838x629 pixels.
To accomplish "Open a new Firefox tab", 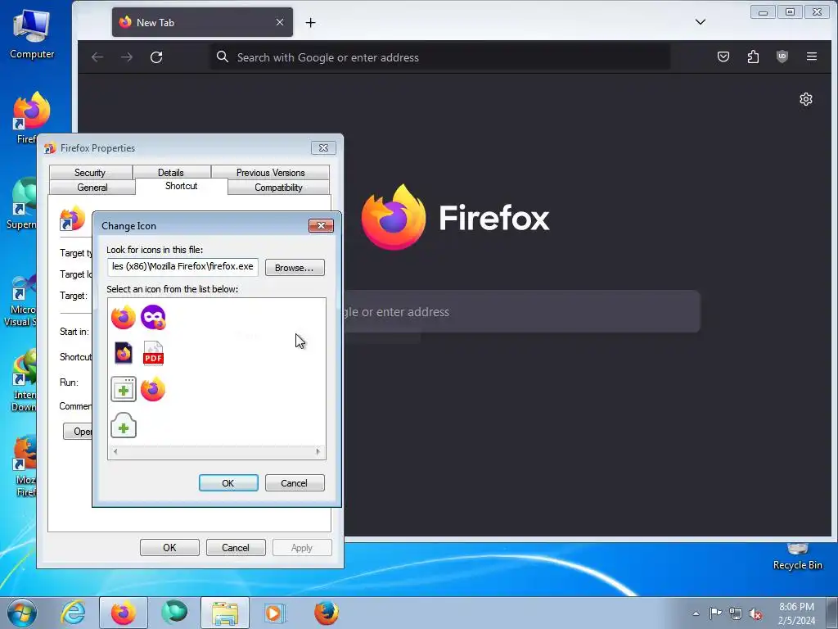I will (x=310, y=22).
